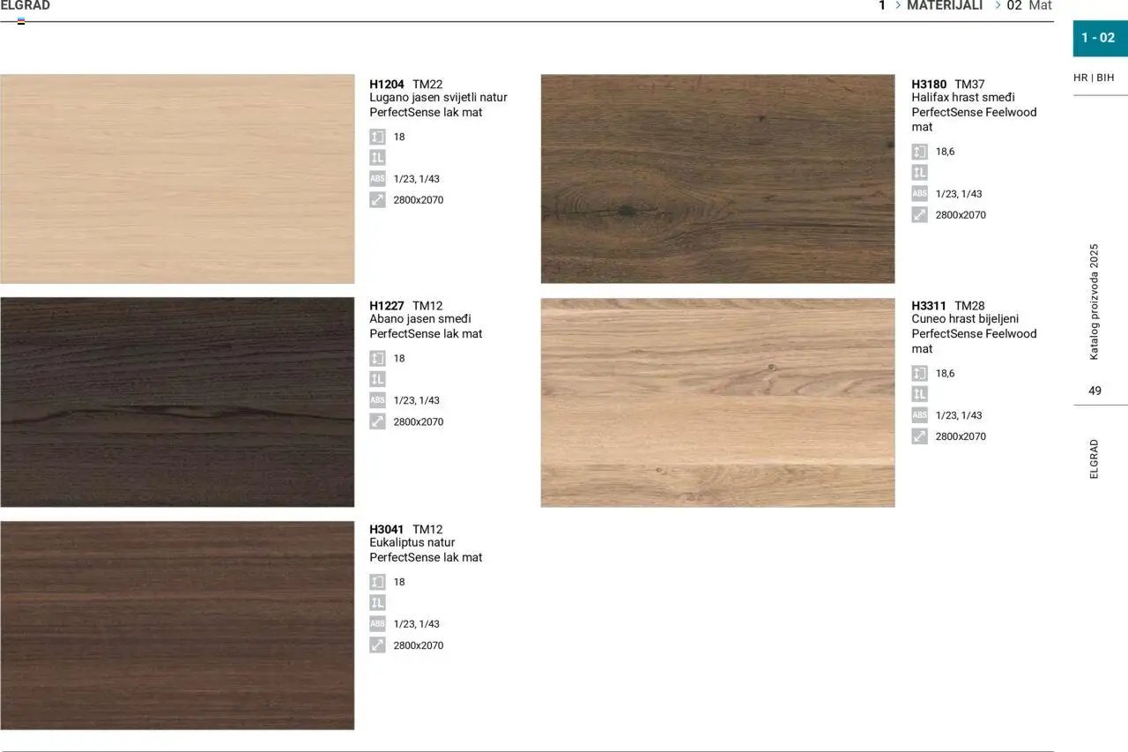Click the H3180 Halifax hrast sample image
This screenshot has width=1128, height=752.
(717, 178)
